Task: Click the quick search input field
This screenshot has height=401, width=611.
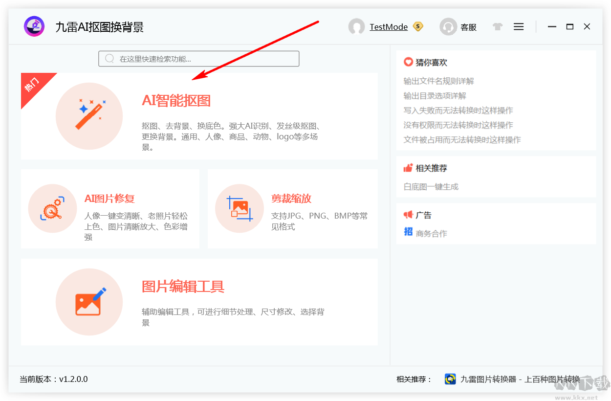Action: click(x=198, y=58)
